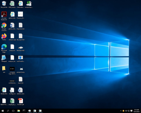Show hidden system tray icons chevron
The height and width of the screenshot is (113, 141).
pos(121,111)
